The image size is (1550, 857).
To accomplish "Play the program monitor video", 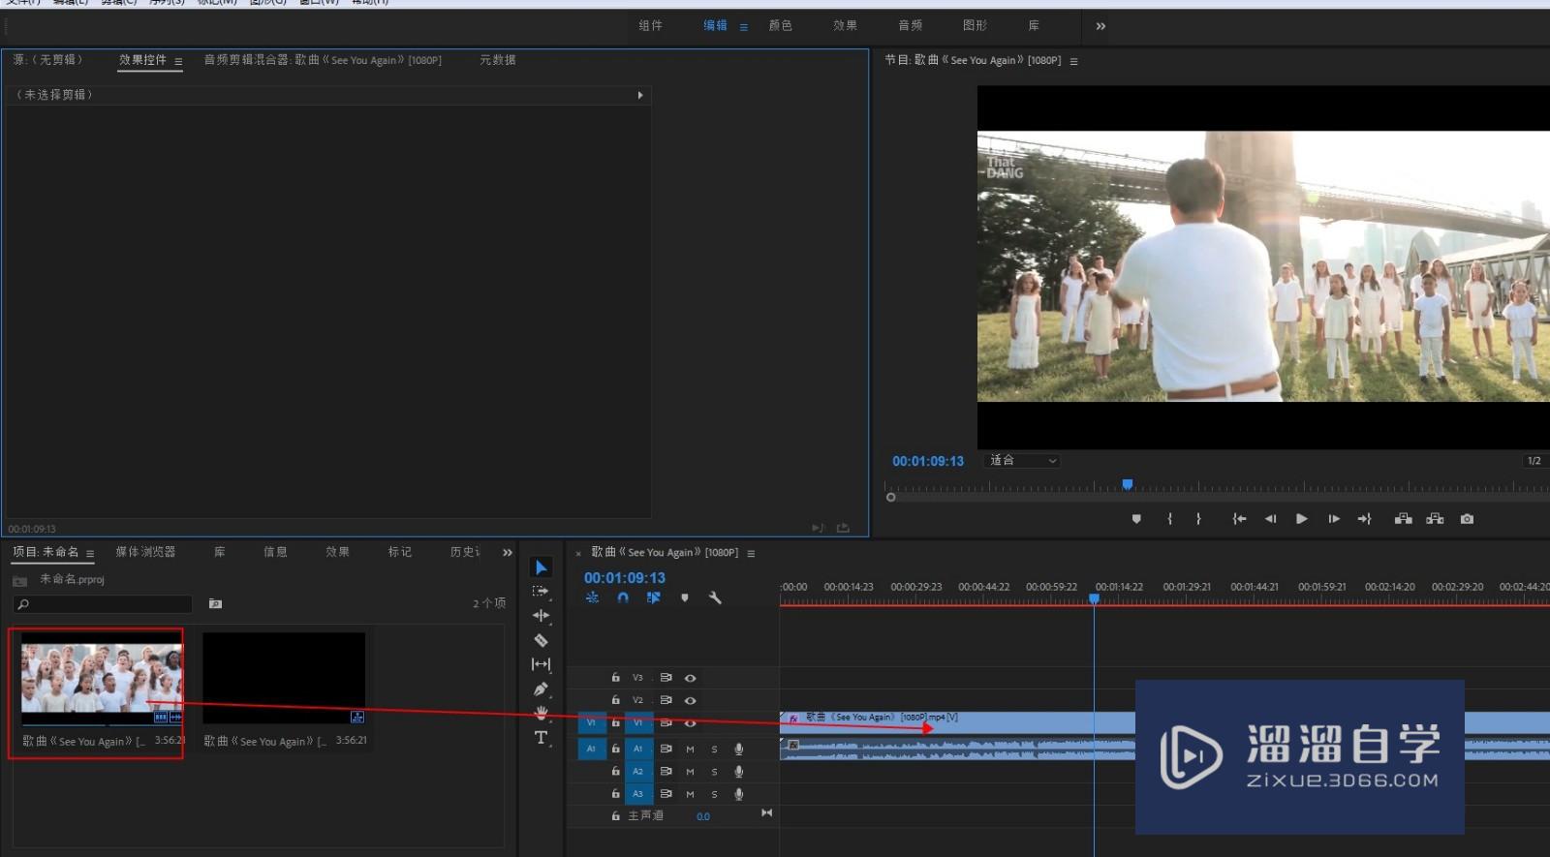I will coord(1302,519).
